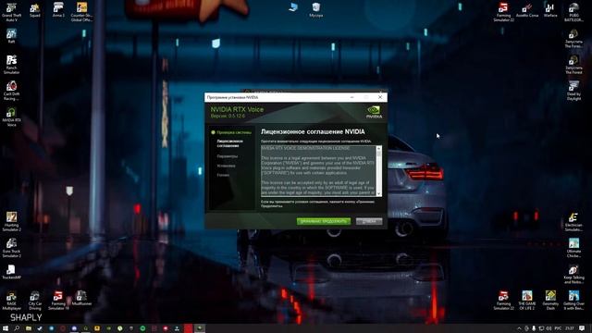The height and width of the screenshot is (333, 592).
Task: Cancel the NVIDIA RTX Voice installation
Action: tap(369, 221)
